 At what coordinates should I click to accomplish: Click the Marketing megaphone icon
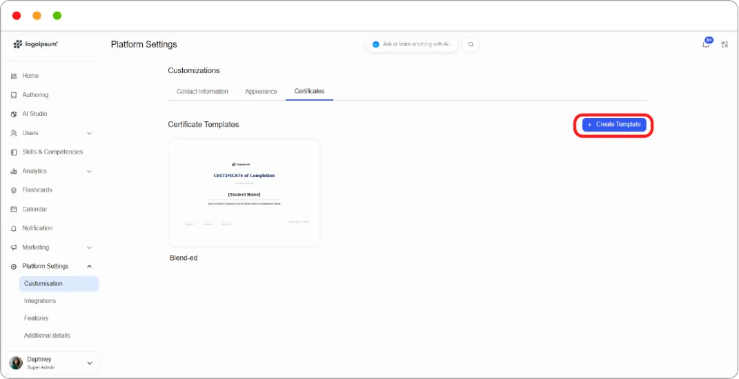click(x=14, y=247)
